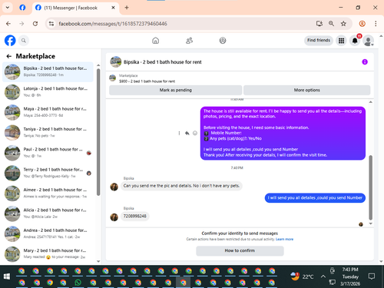Open the Maya conversation
This screenshot has width=384, height=288.
pos(48,112)
